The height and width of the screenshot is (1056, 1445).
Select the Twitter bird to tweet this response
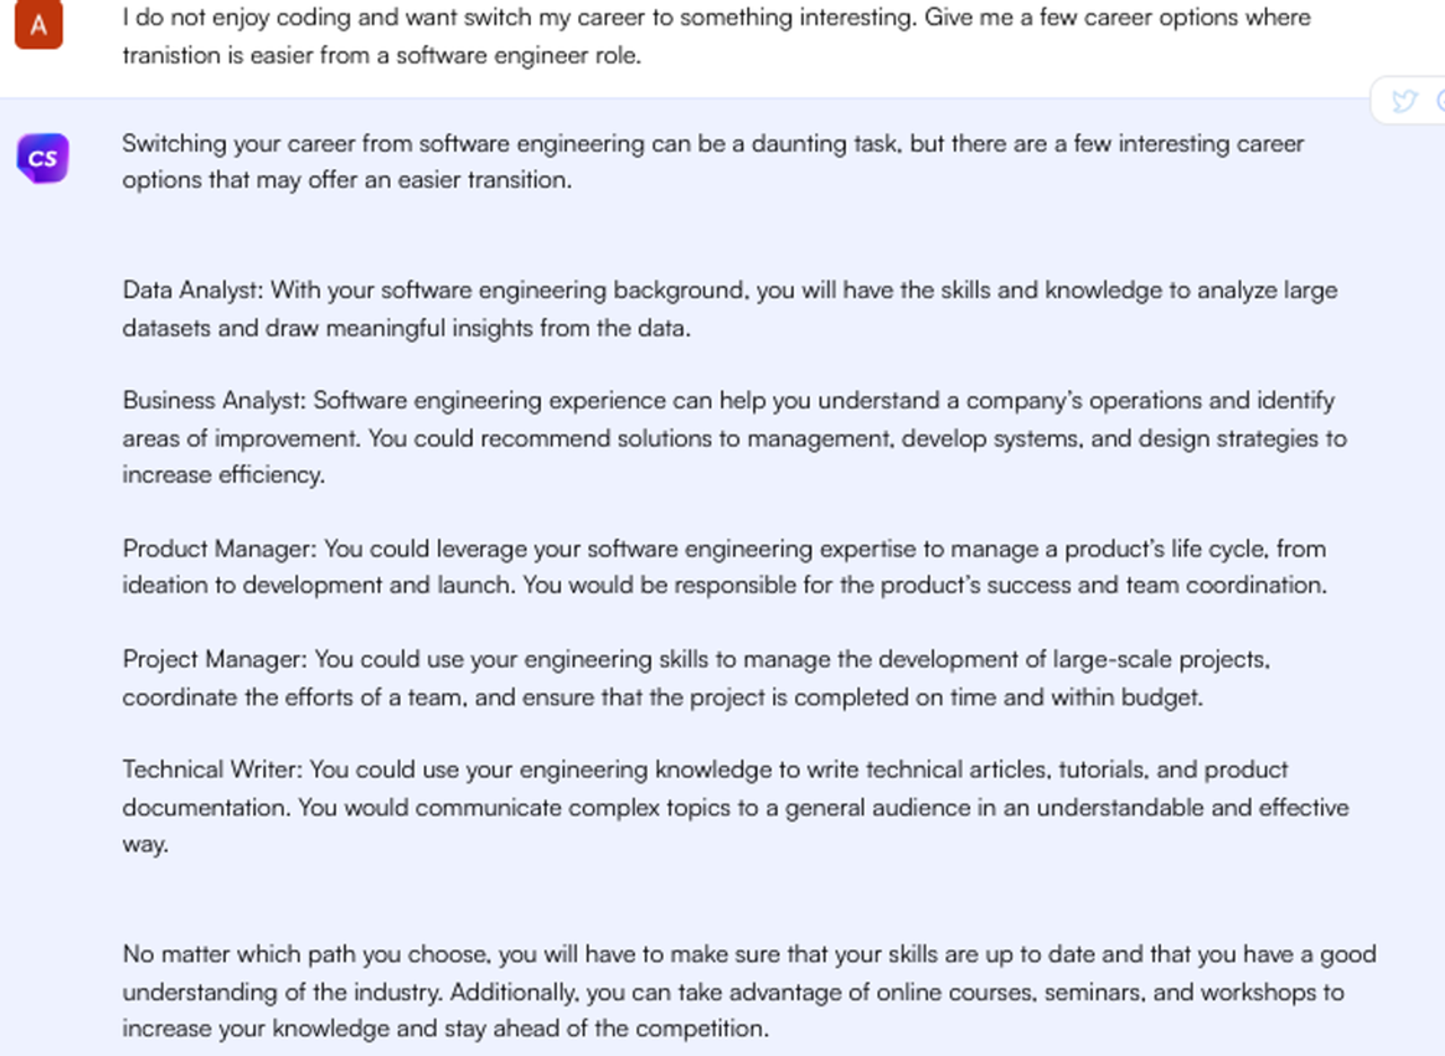(1405, 101)
